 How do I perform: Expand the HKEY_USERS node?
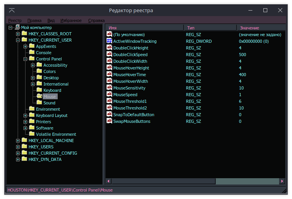[18, 147]
